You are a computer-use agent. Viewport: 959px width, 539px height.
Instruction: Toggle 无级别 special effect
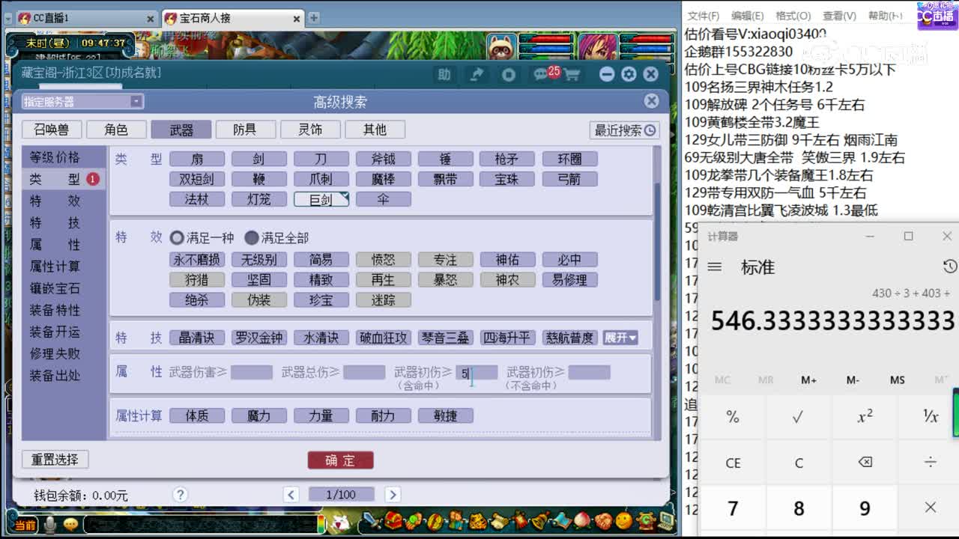pos(258,260)
